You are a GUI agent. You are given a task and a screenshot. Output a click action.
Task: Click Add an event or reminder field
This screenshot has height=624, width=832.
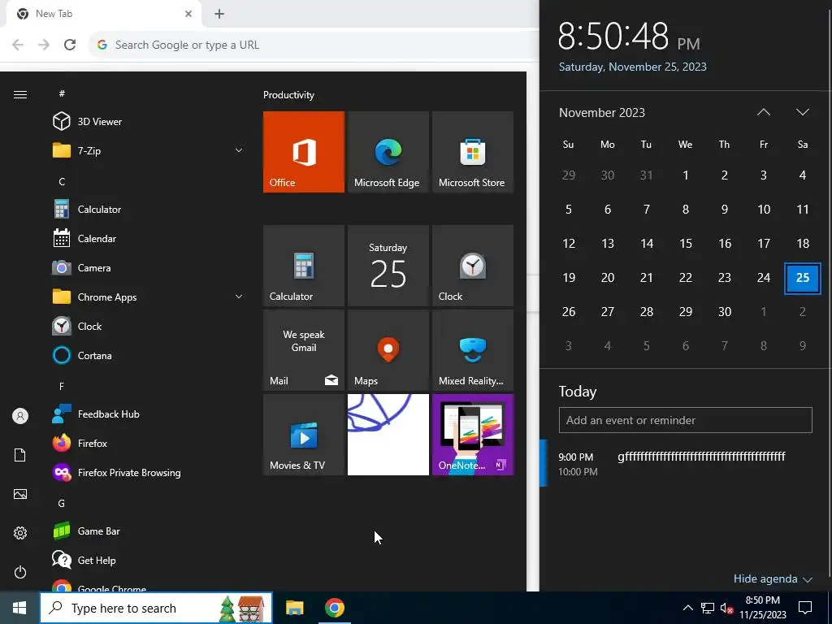(x=685, y=420)
